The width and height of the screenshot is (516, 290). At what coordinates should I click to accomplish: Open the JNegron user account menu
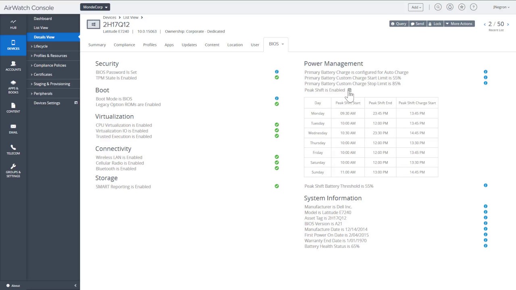501,7
